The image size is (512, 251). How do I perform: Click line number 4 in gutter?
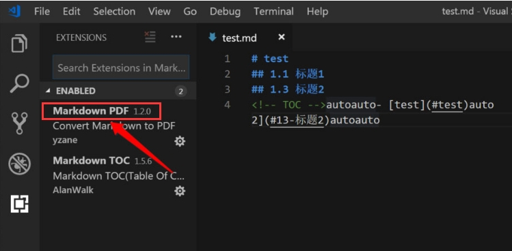[x=227, y=105]
